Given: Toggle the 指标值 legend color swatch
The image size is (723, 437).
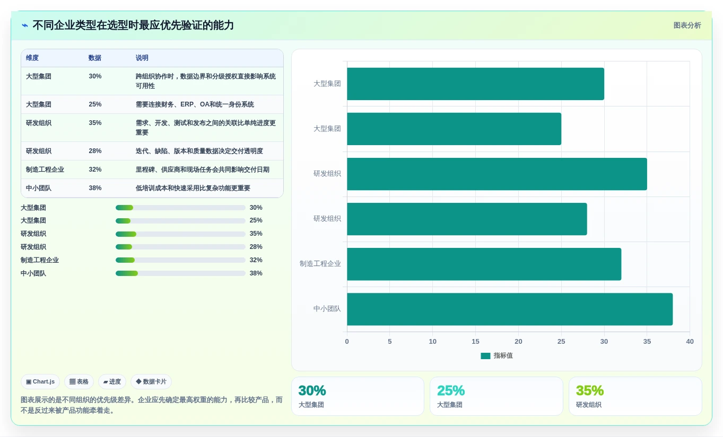Looking at the screenshot, I should (x=485, y=356).
